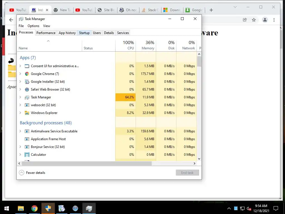This screenshot has height=214, width=285.
Task: Collapse view with Fewer details
Action: (32, 173)
